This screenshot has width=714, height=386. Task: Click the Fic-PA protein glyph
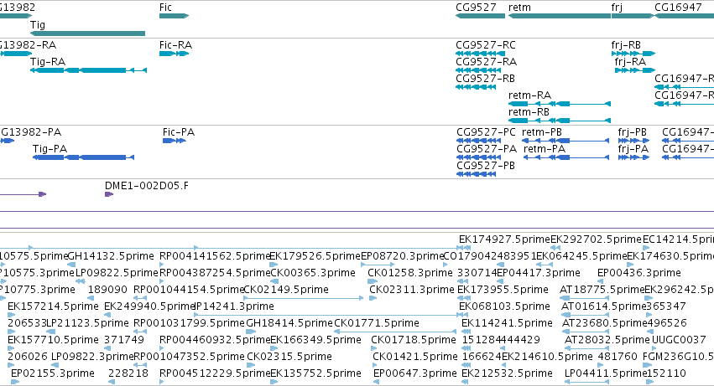(175, 141)
